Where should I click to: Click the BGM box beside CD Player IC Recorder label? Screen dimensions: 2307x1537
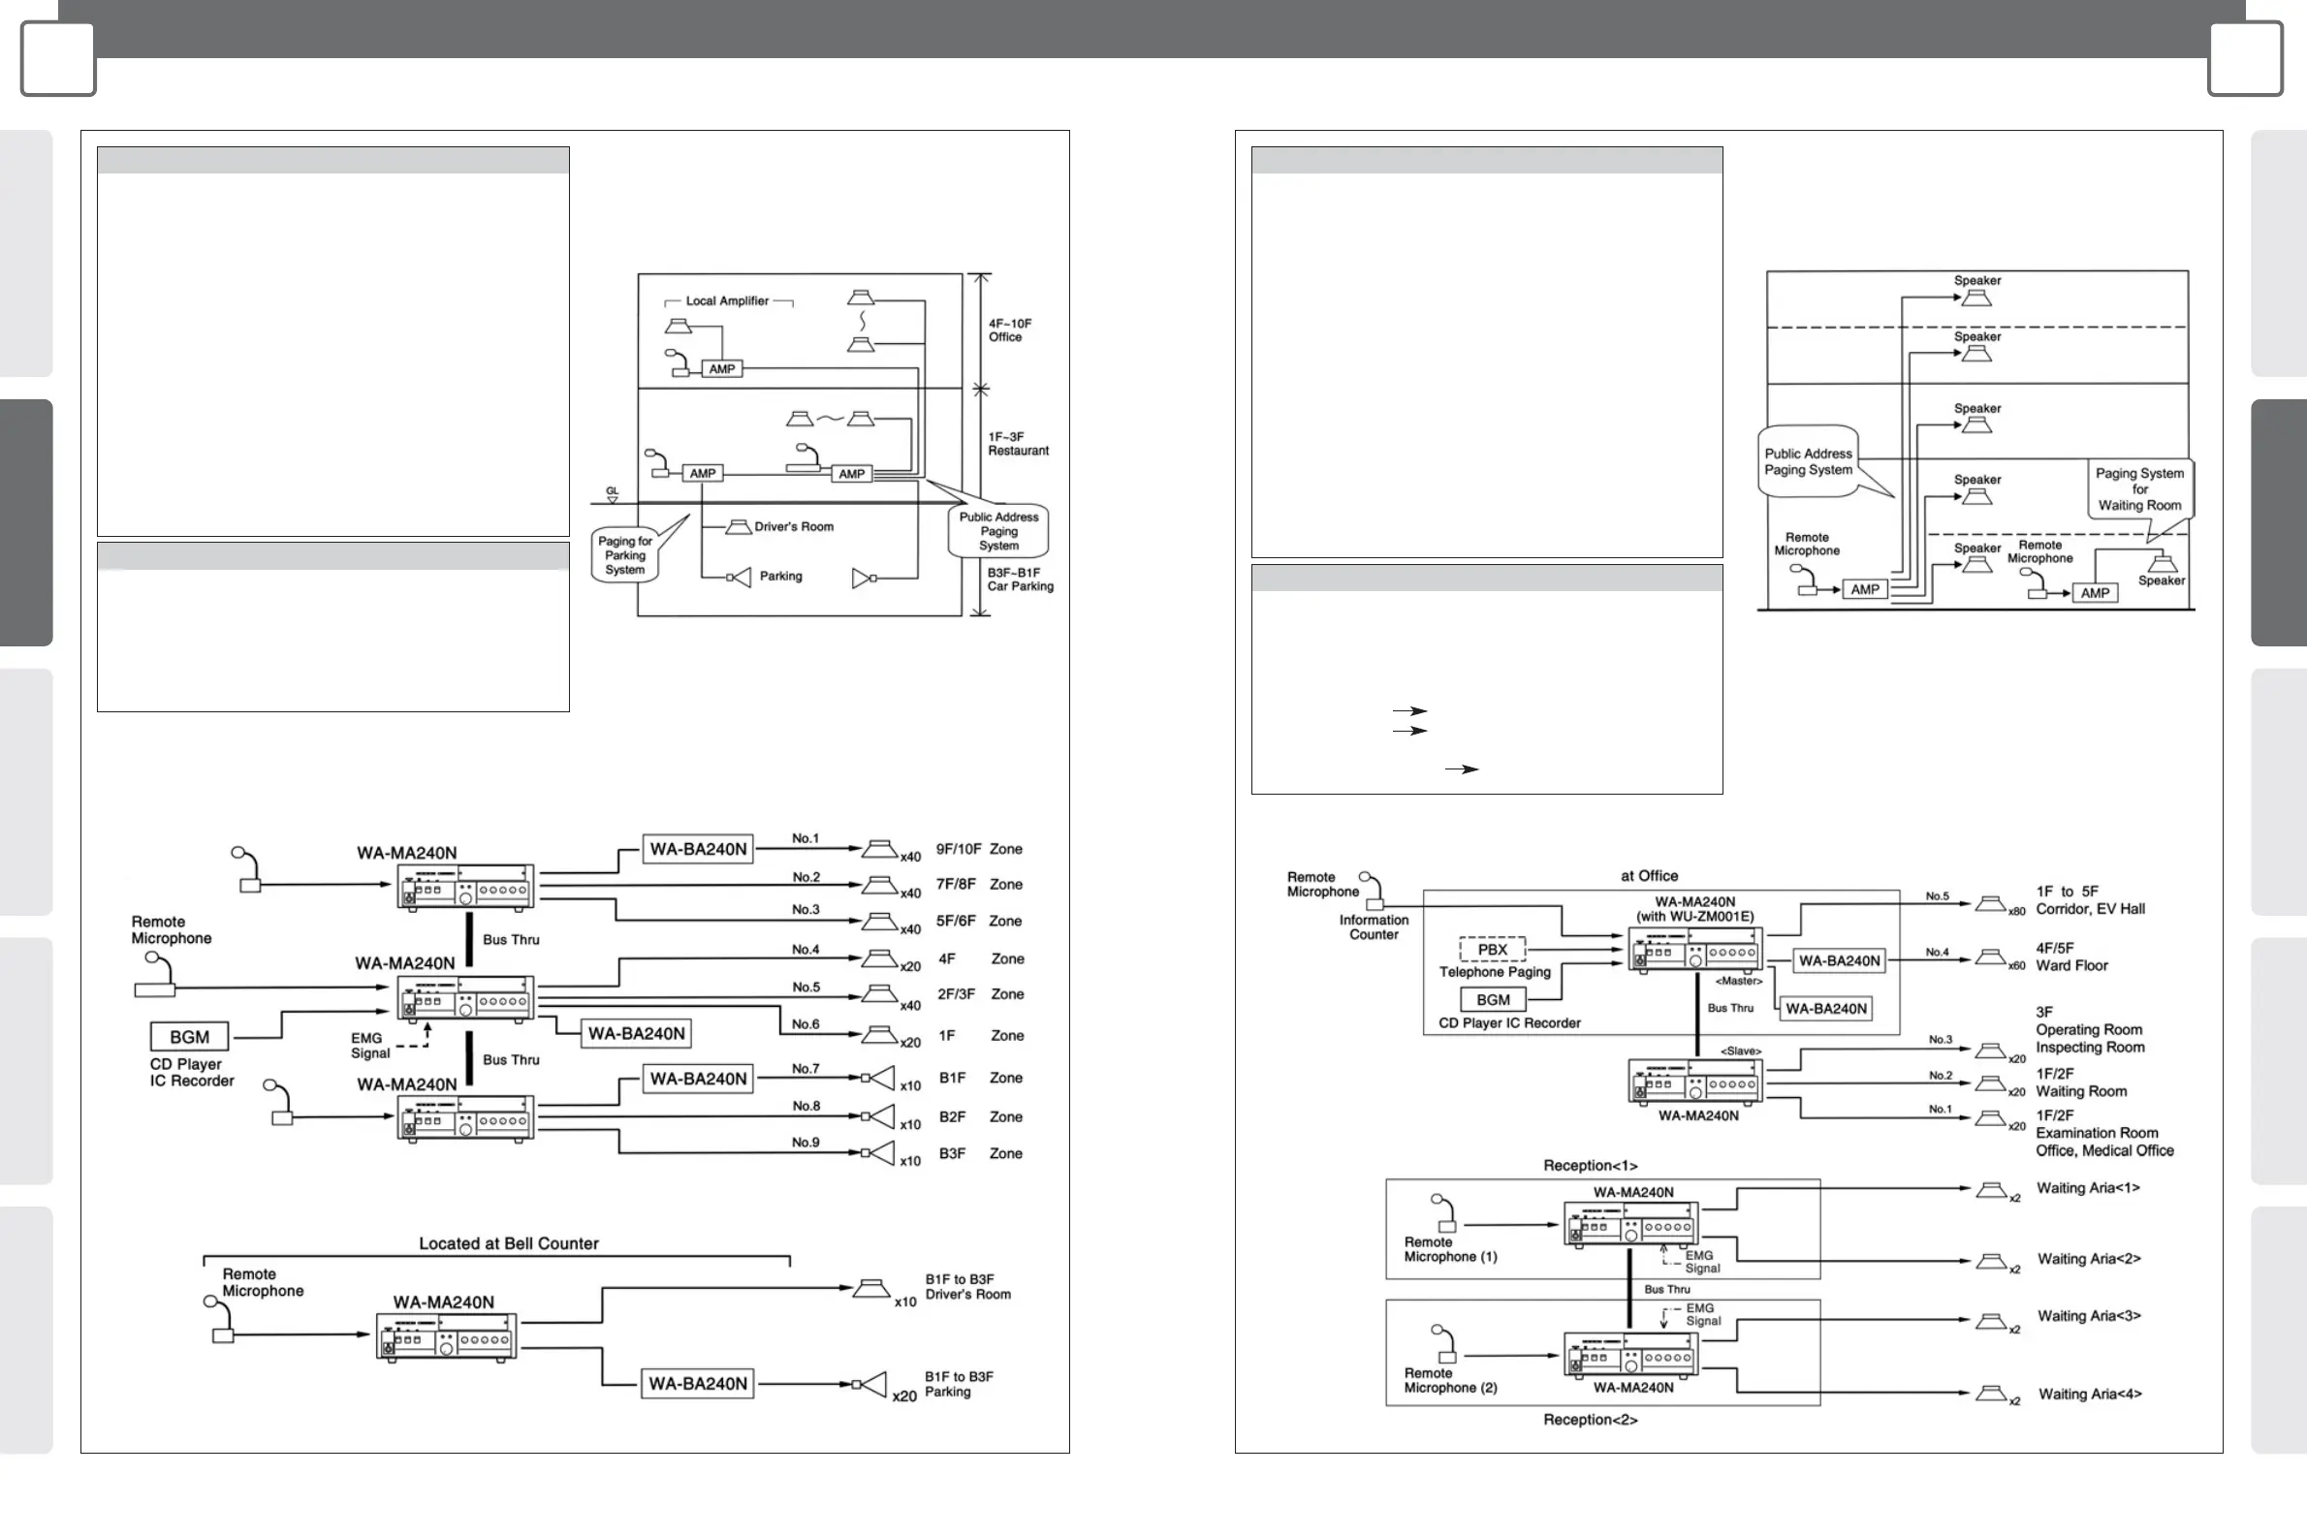tap(189, 1037)
